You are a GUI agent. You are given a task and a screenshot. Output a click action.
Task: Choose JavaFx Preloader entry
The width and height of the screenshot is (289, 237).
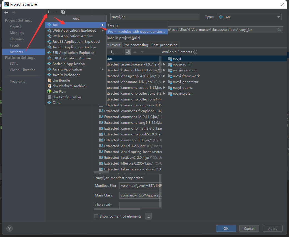(76, 75)
